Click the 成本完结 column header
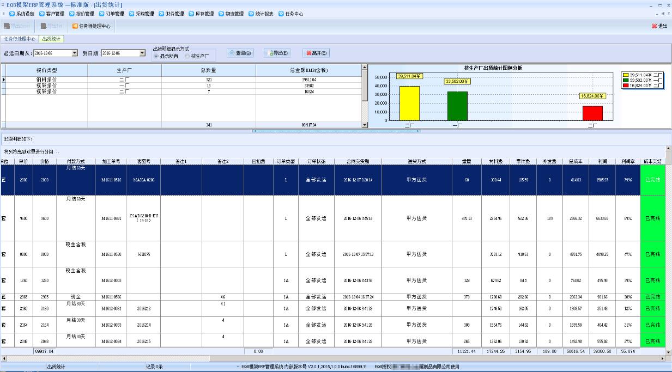672x372 pixels. coord(652,162)
